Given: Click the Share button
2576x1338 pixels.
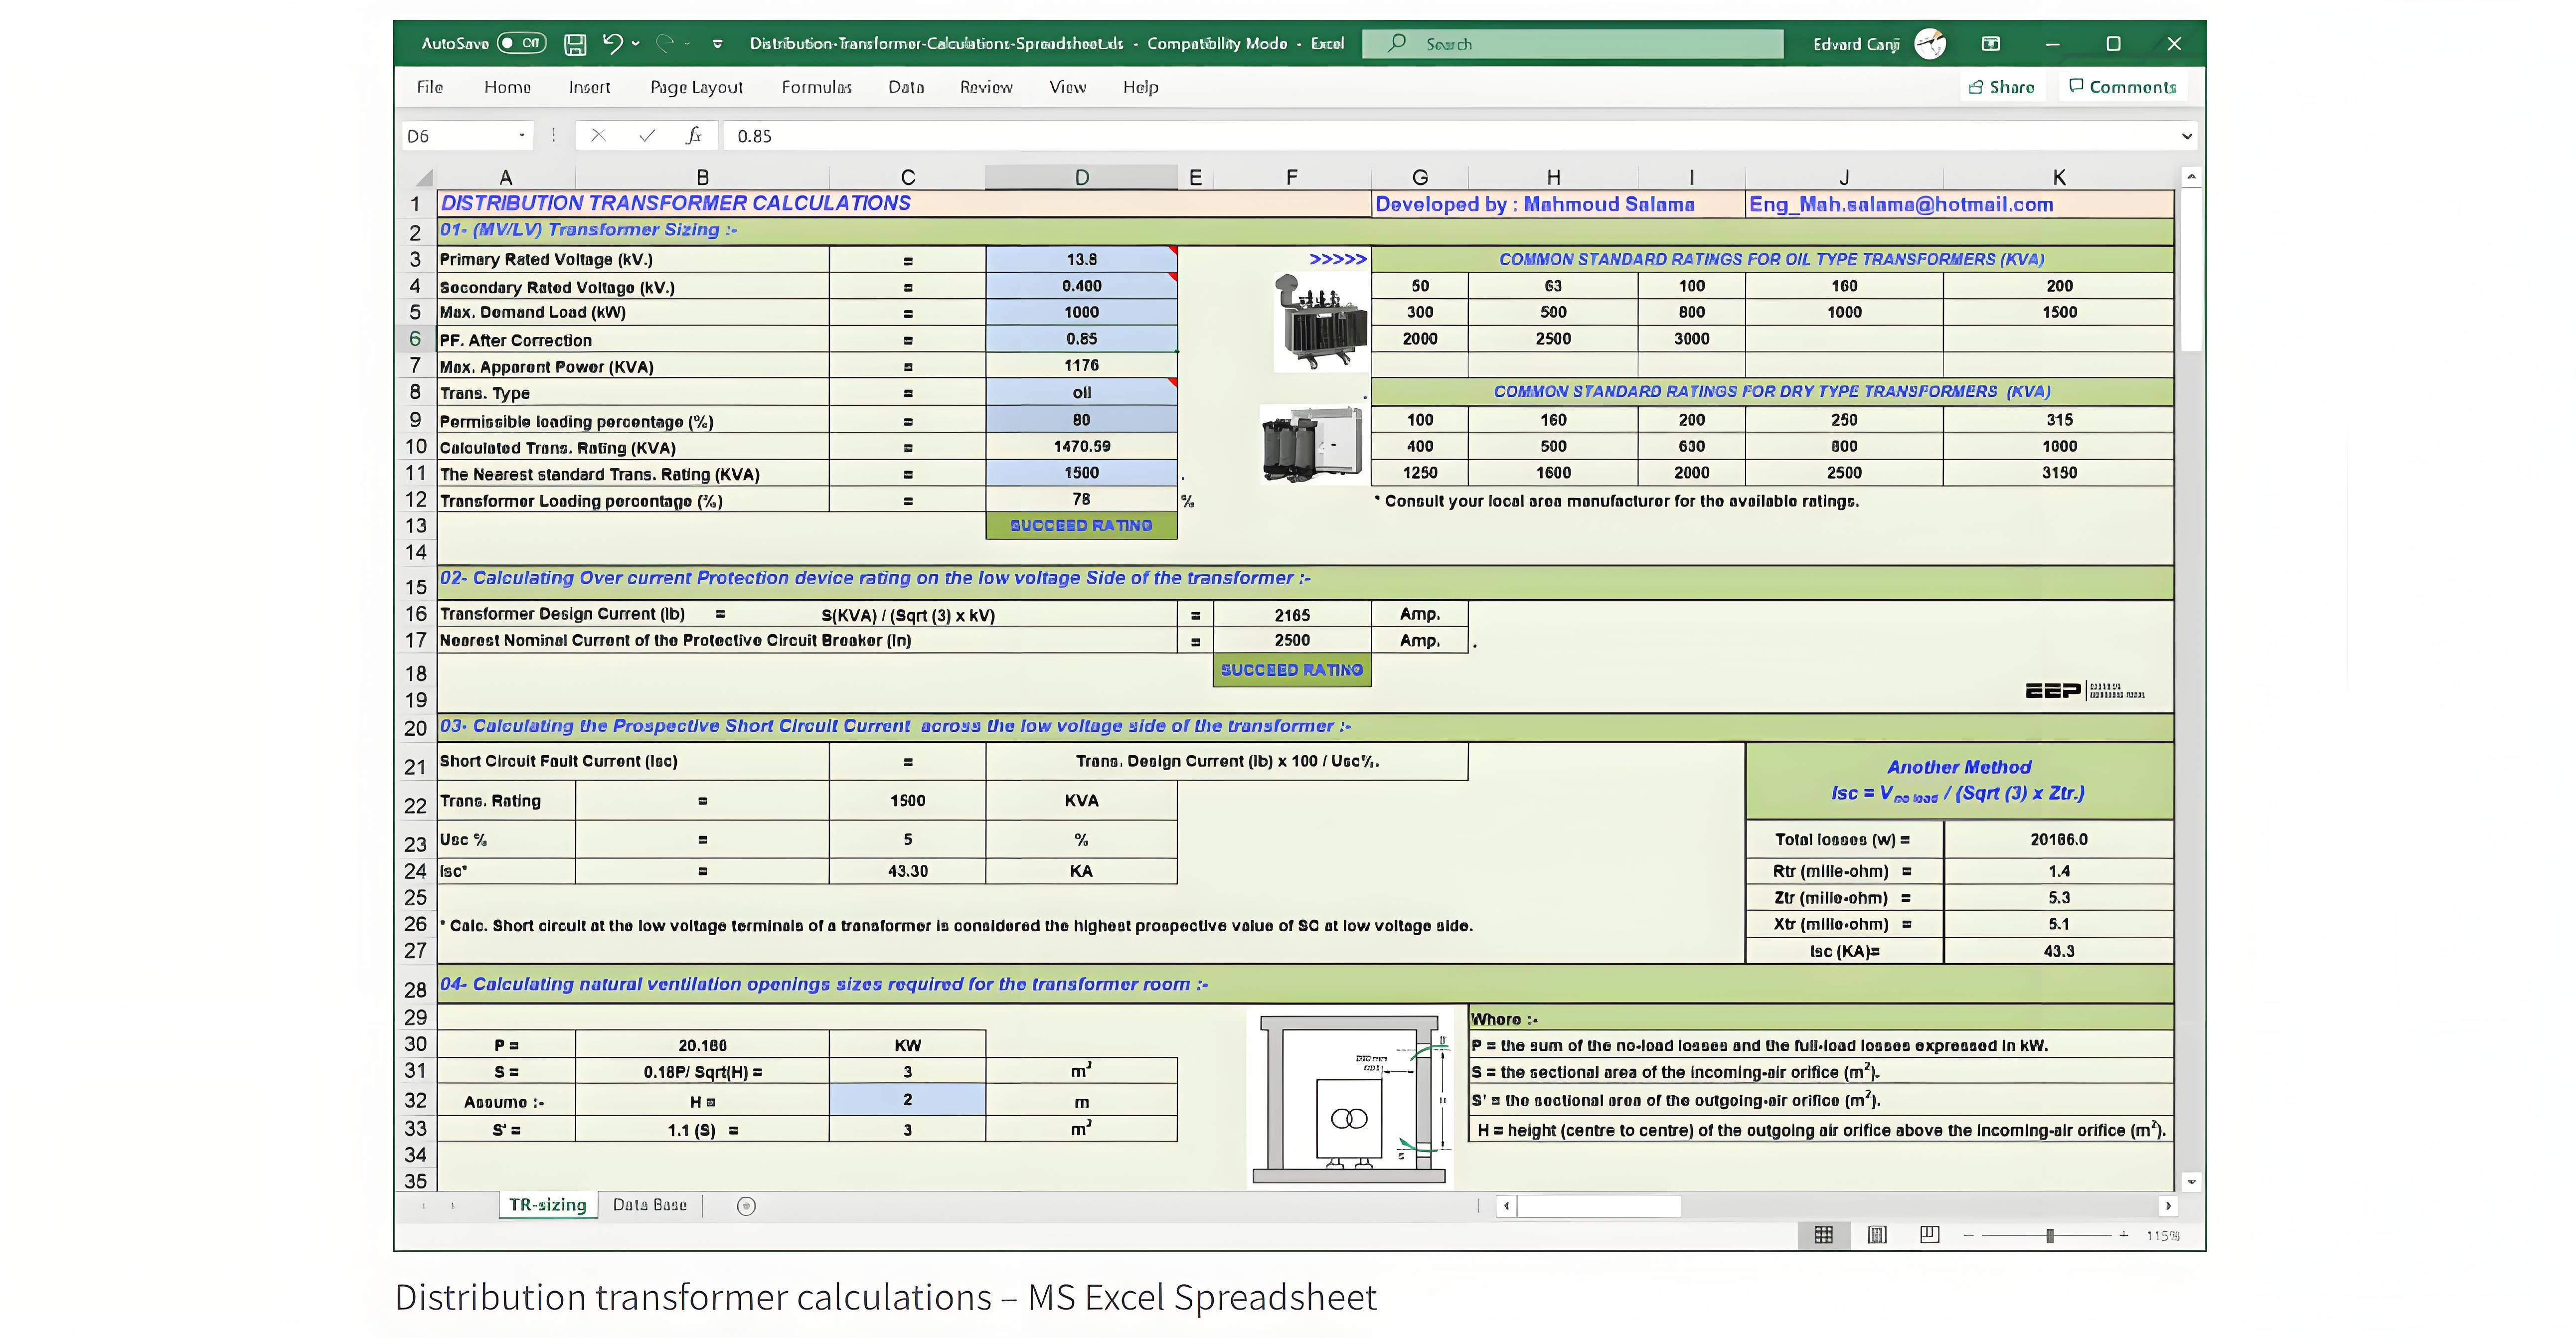Looking at the screenshot, I should (x=2002, y=87).
